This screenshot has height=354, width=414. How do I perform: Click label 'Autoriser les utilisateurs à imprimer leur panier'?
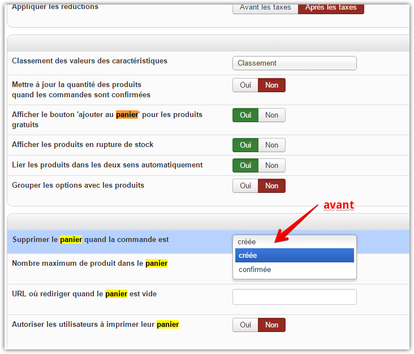[x=96, y=325]
